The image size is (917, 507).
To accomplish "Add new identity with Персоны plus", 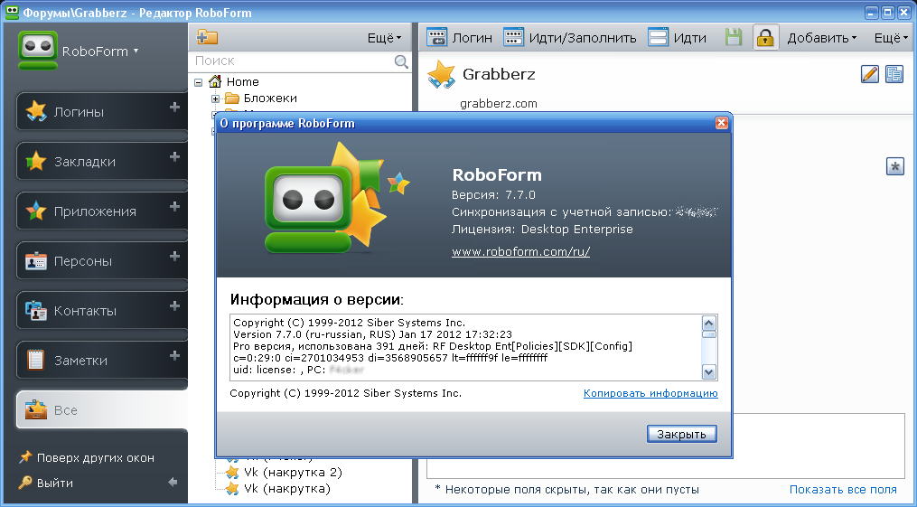I will [174, 256].
